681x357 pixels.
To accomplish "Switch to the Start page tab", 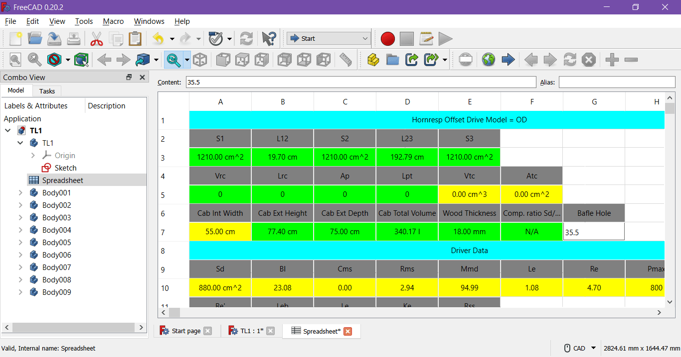I will tap(186, 331).
